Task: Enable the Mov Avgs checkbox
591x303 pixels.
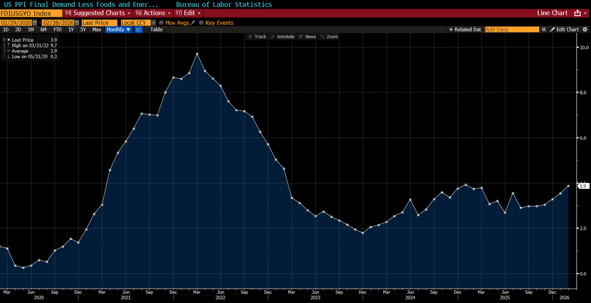Action: pyautogui.click(x=162, y=23)
